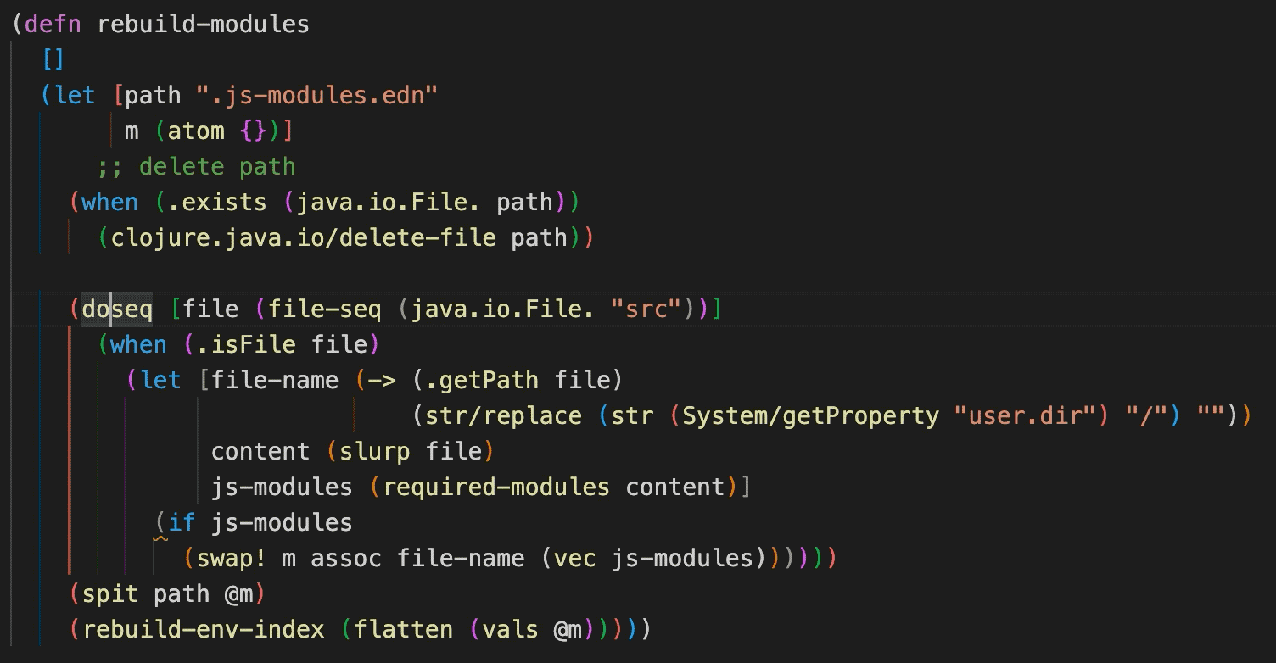Viewport: 1276px width, 663px height.
Task: Click the .isFile method call
Action: (x=245, y=344)
